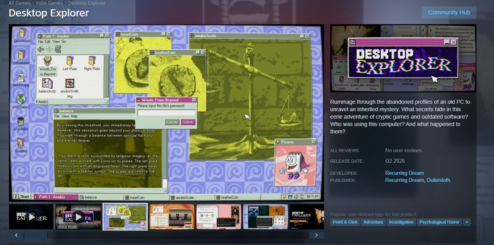Select the dark green windows screenshot thumbnail

click(x=266, y=217)
